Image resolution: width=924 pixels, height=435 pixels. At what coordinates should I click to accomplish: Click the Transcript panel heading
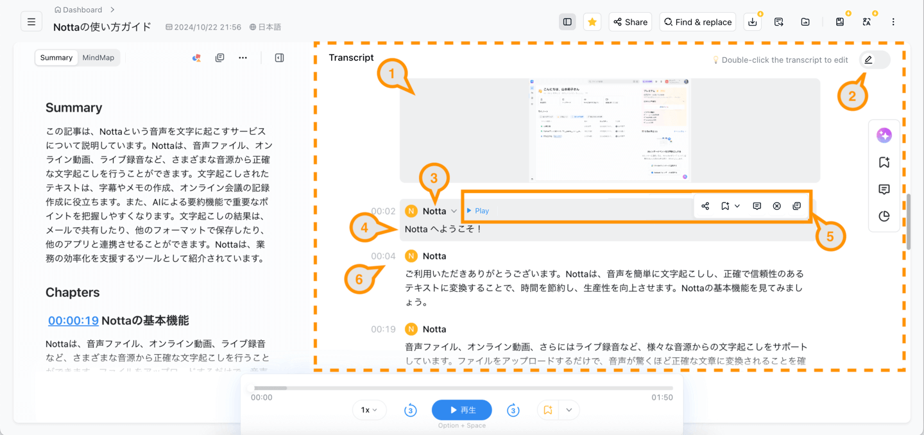pyautogui.click(x=351, y=58)
